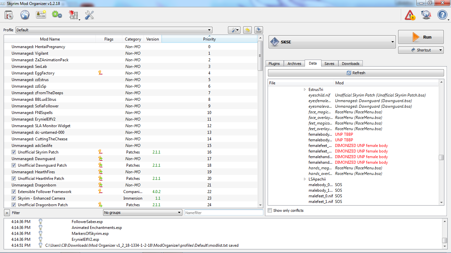Image resolution: width=451 pixels, height=253 pixels.
Task: Open the Profile dropdown showing Default
Action: [114, 30]
